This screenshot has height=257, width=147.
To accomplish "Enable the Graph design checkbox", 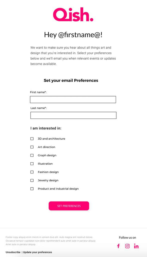I will (32, 155).
